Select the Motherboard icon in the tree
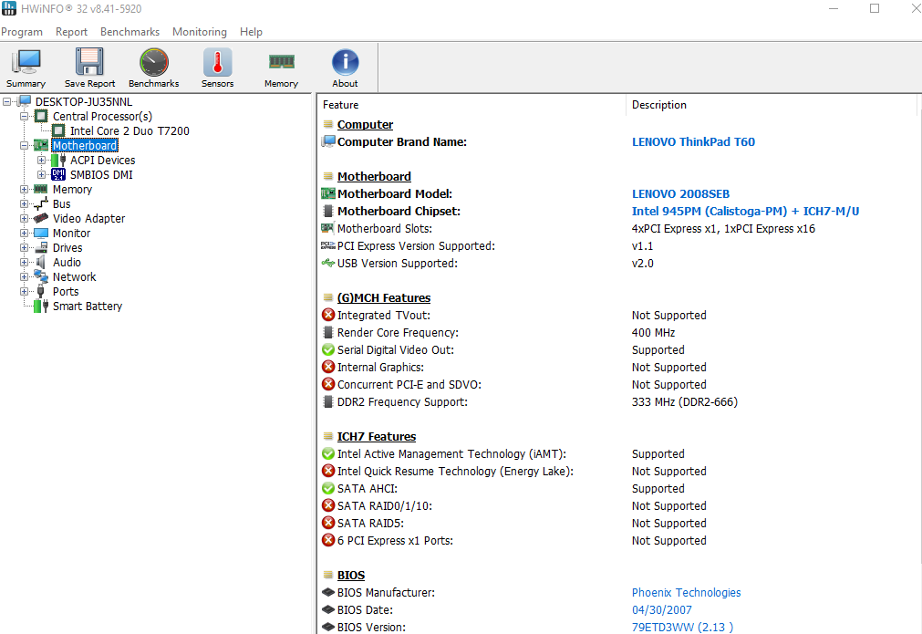 tap(43, 145)
